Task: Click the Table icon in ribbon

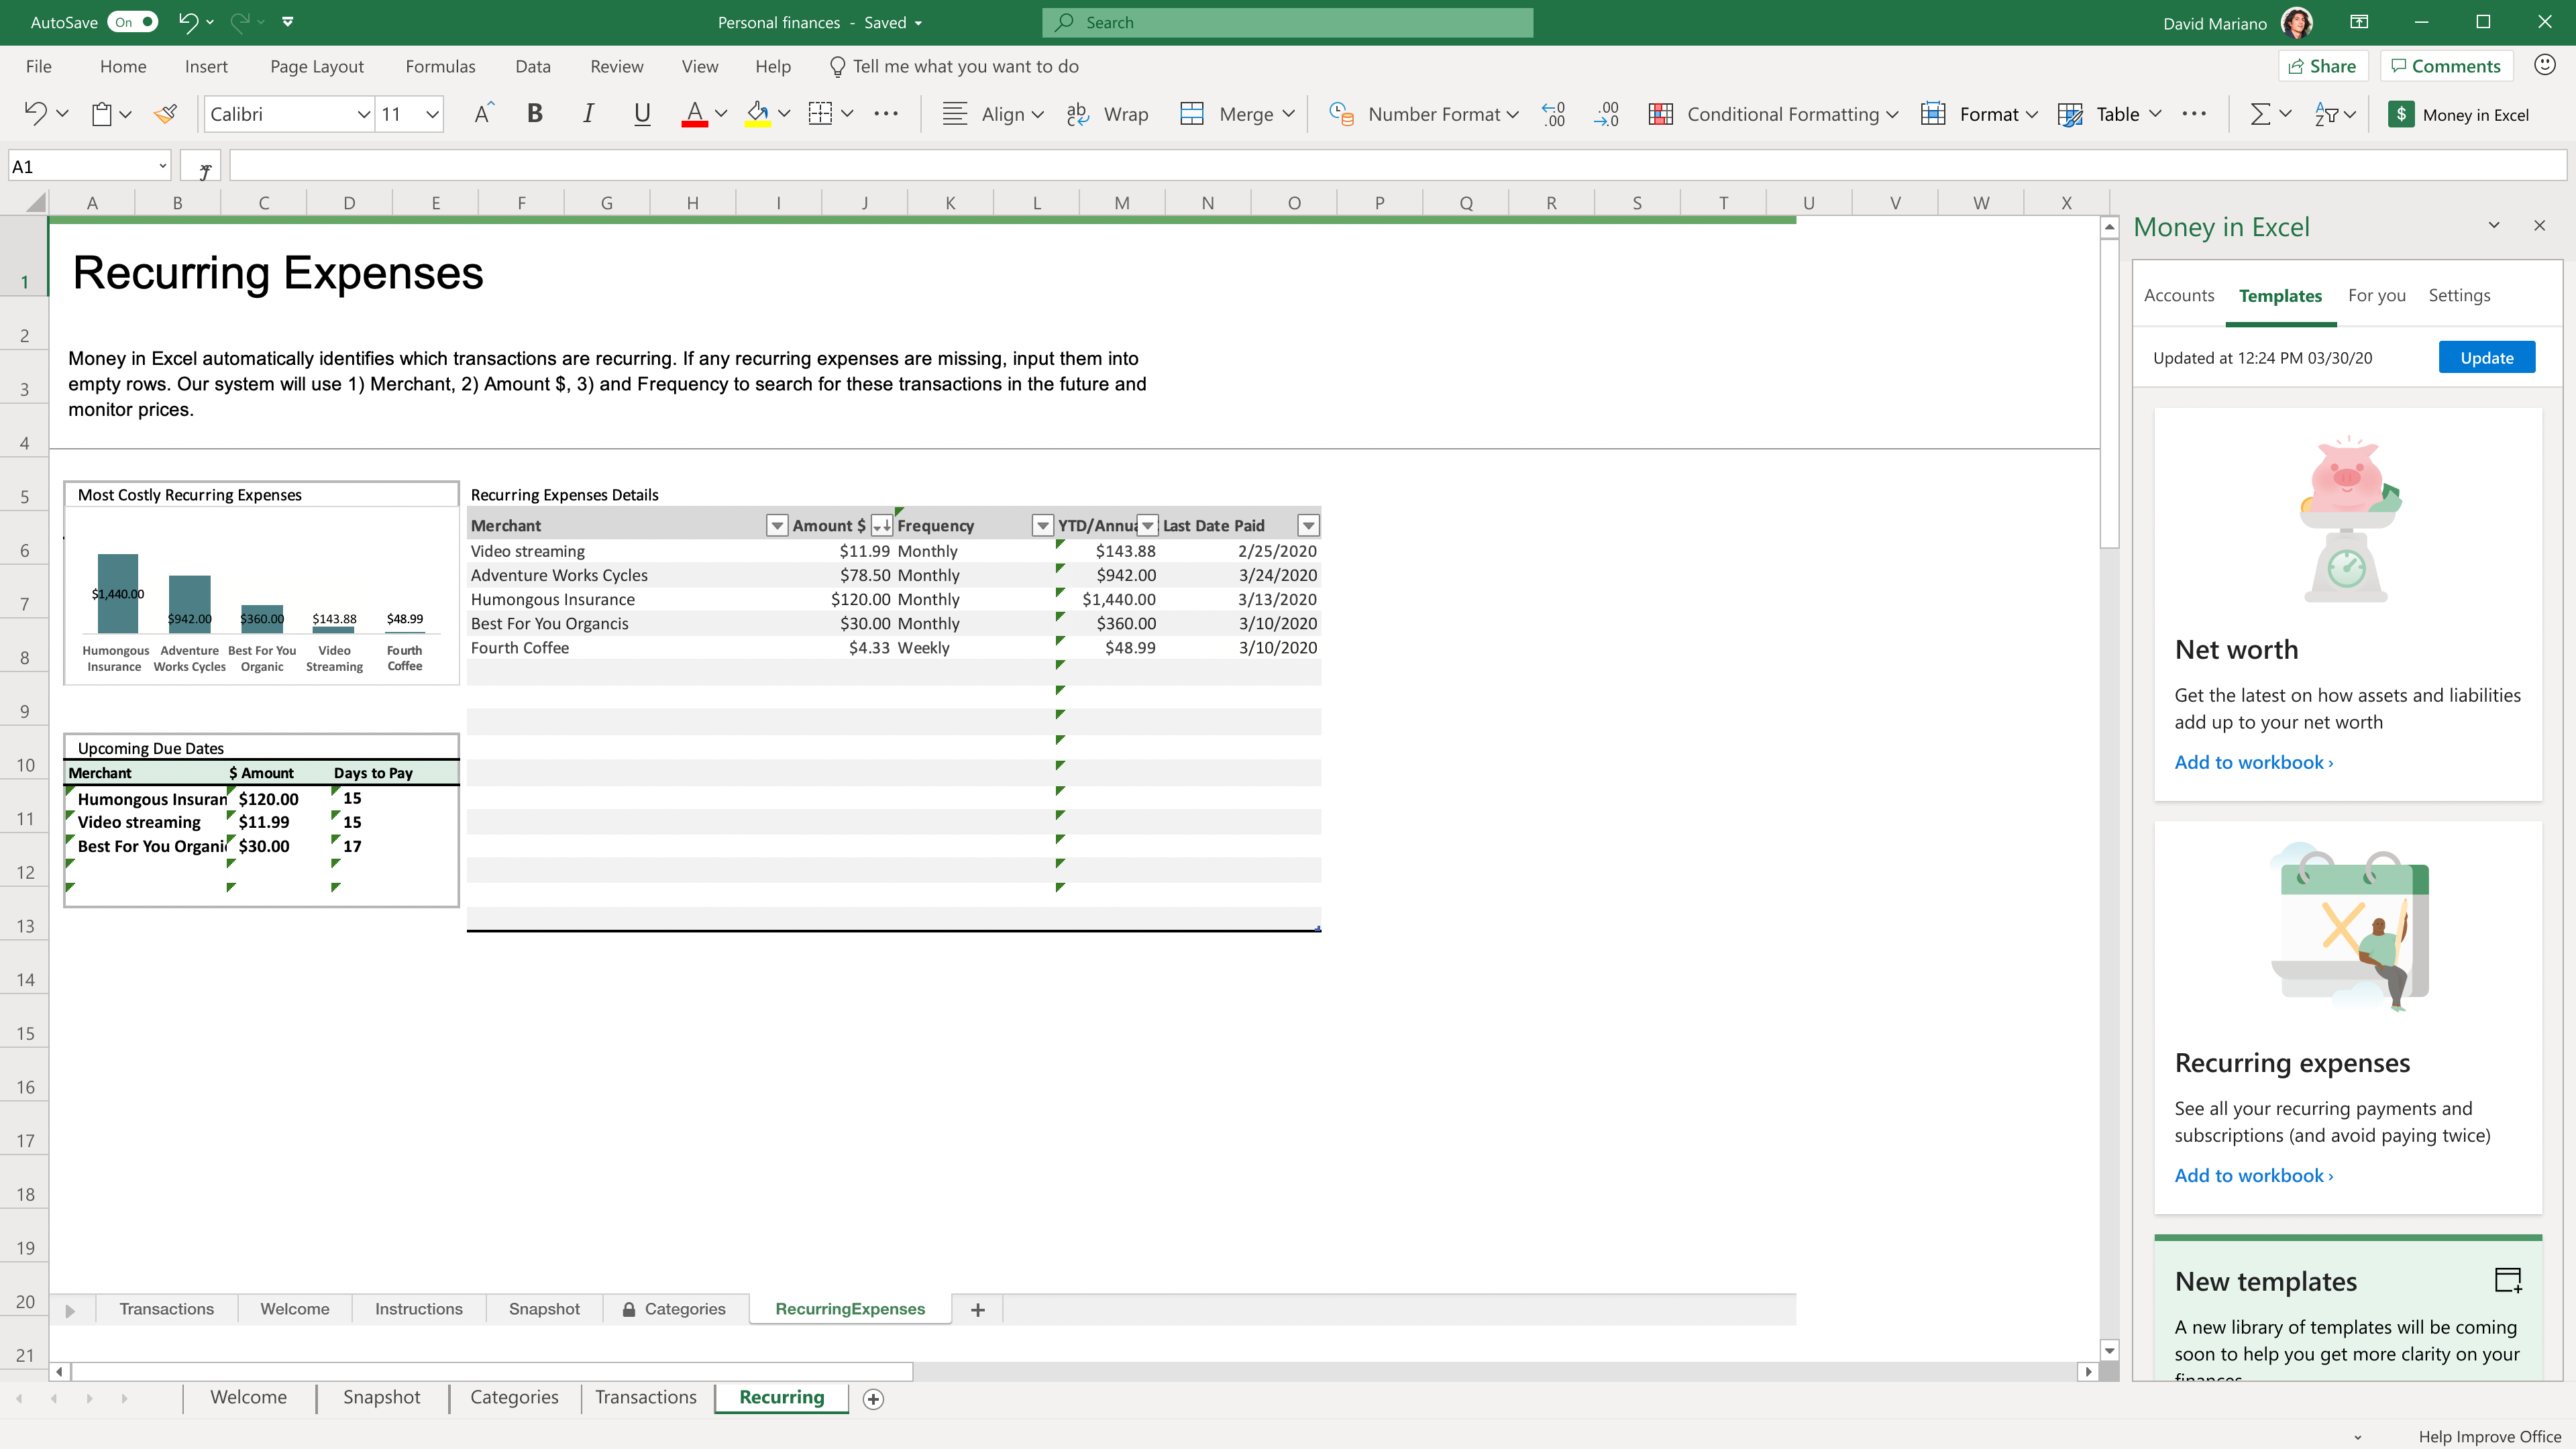Action: (2070, 114)
